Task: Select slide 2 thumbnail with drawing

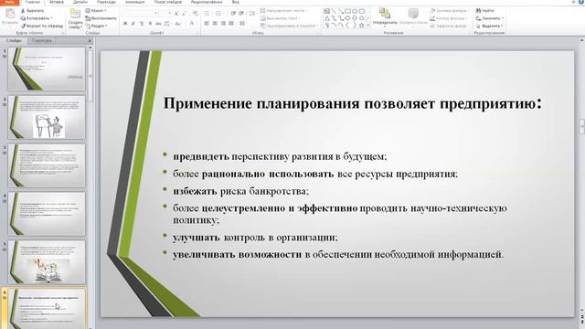Action: 47,117
